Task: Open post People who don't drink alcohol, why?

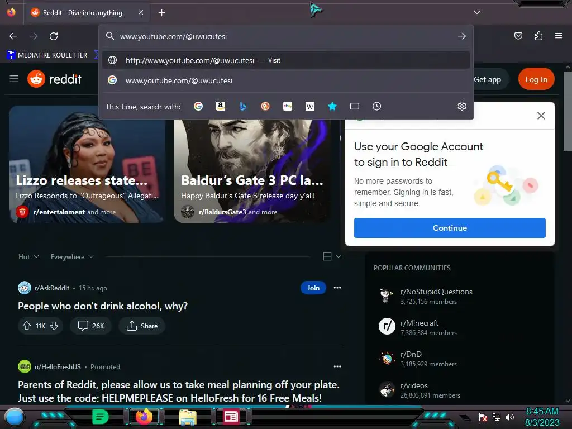Action: click(103, 306)
